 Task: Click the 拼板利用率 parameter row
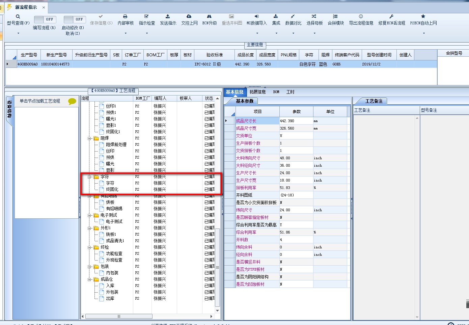(x=285, y=188)
